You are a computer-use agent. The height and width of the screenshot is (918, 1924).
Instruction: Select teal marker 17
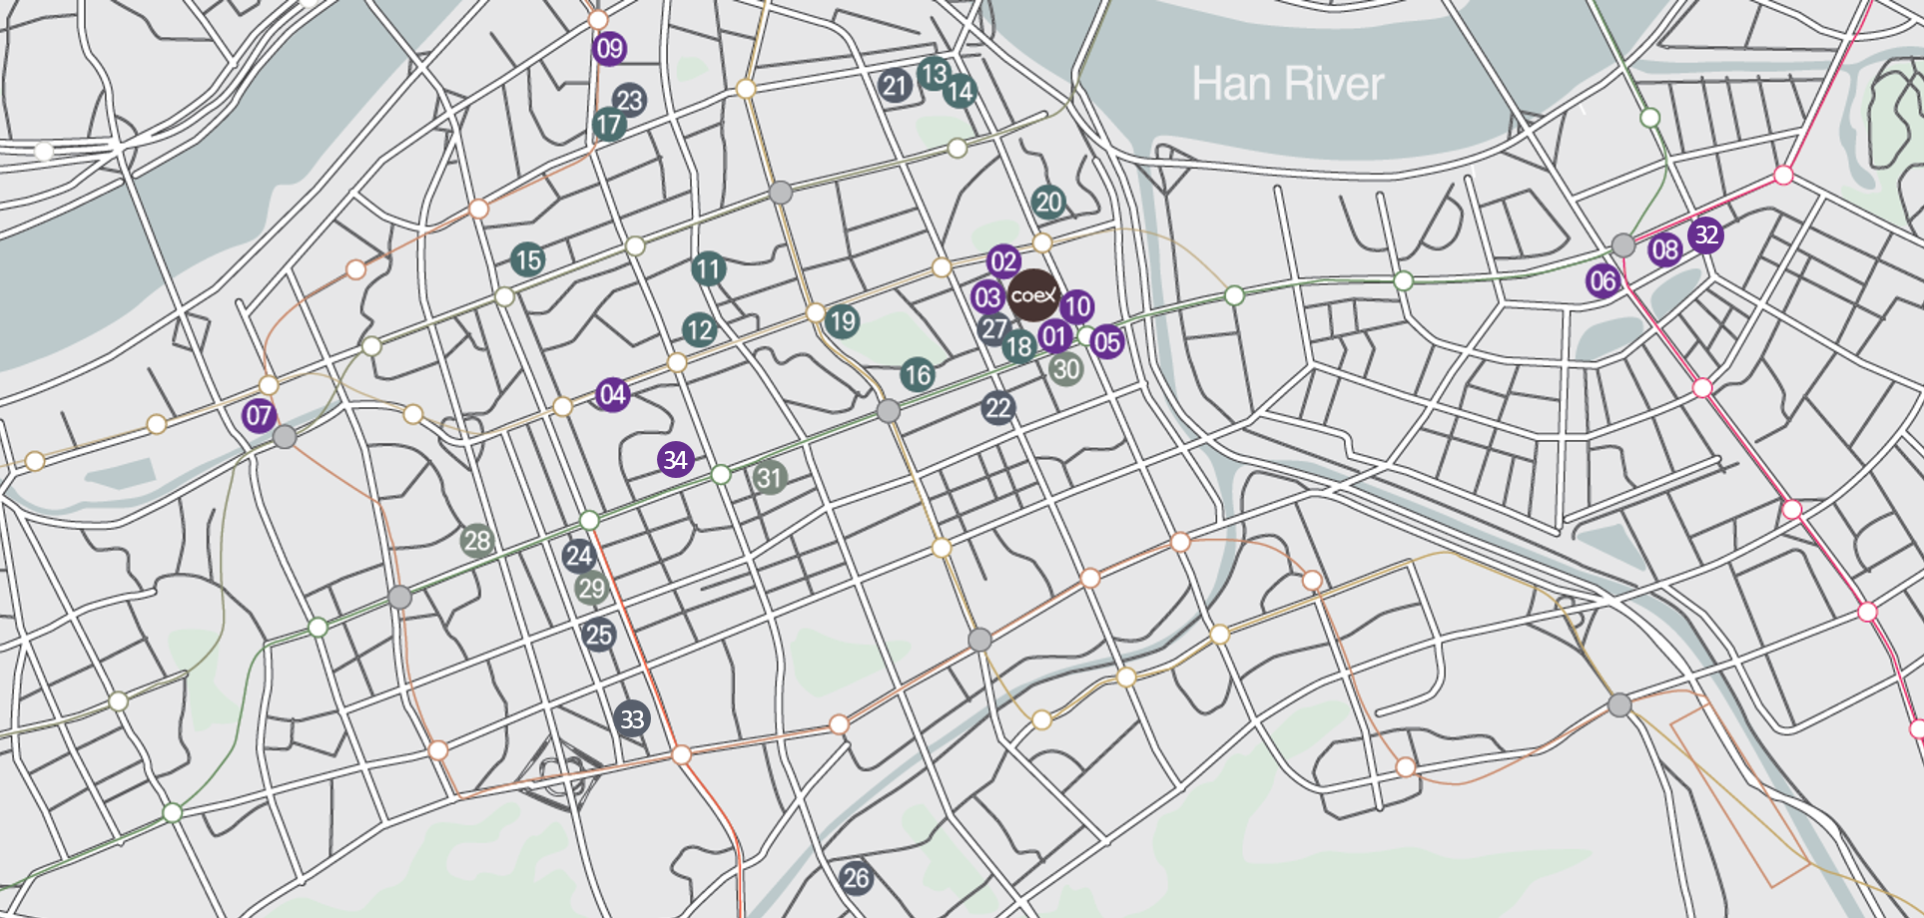click(609, 125)
